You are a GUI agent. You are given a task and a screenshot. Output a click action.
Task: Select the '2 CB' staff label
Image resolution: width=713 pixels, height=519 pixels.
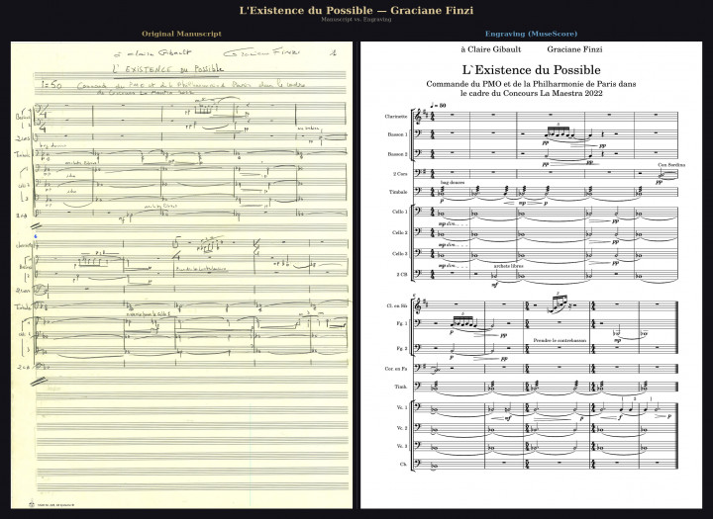tap(402, 274)
